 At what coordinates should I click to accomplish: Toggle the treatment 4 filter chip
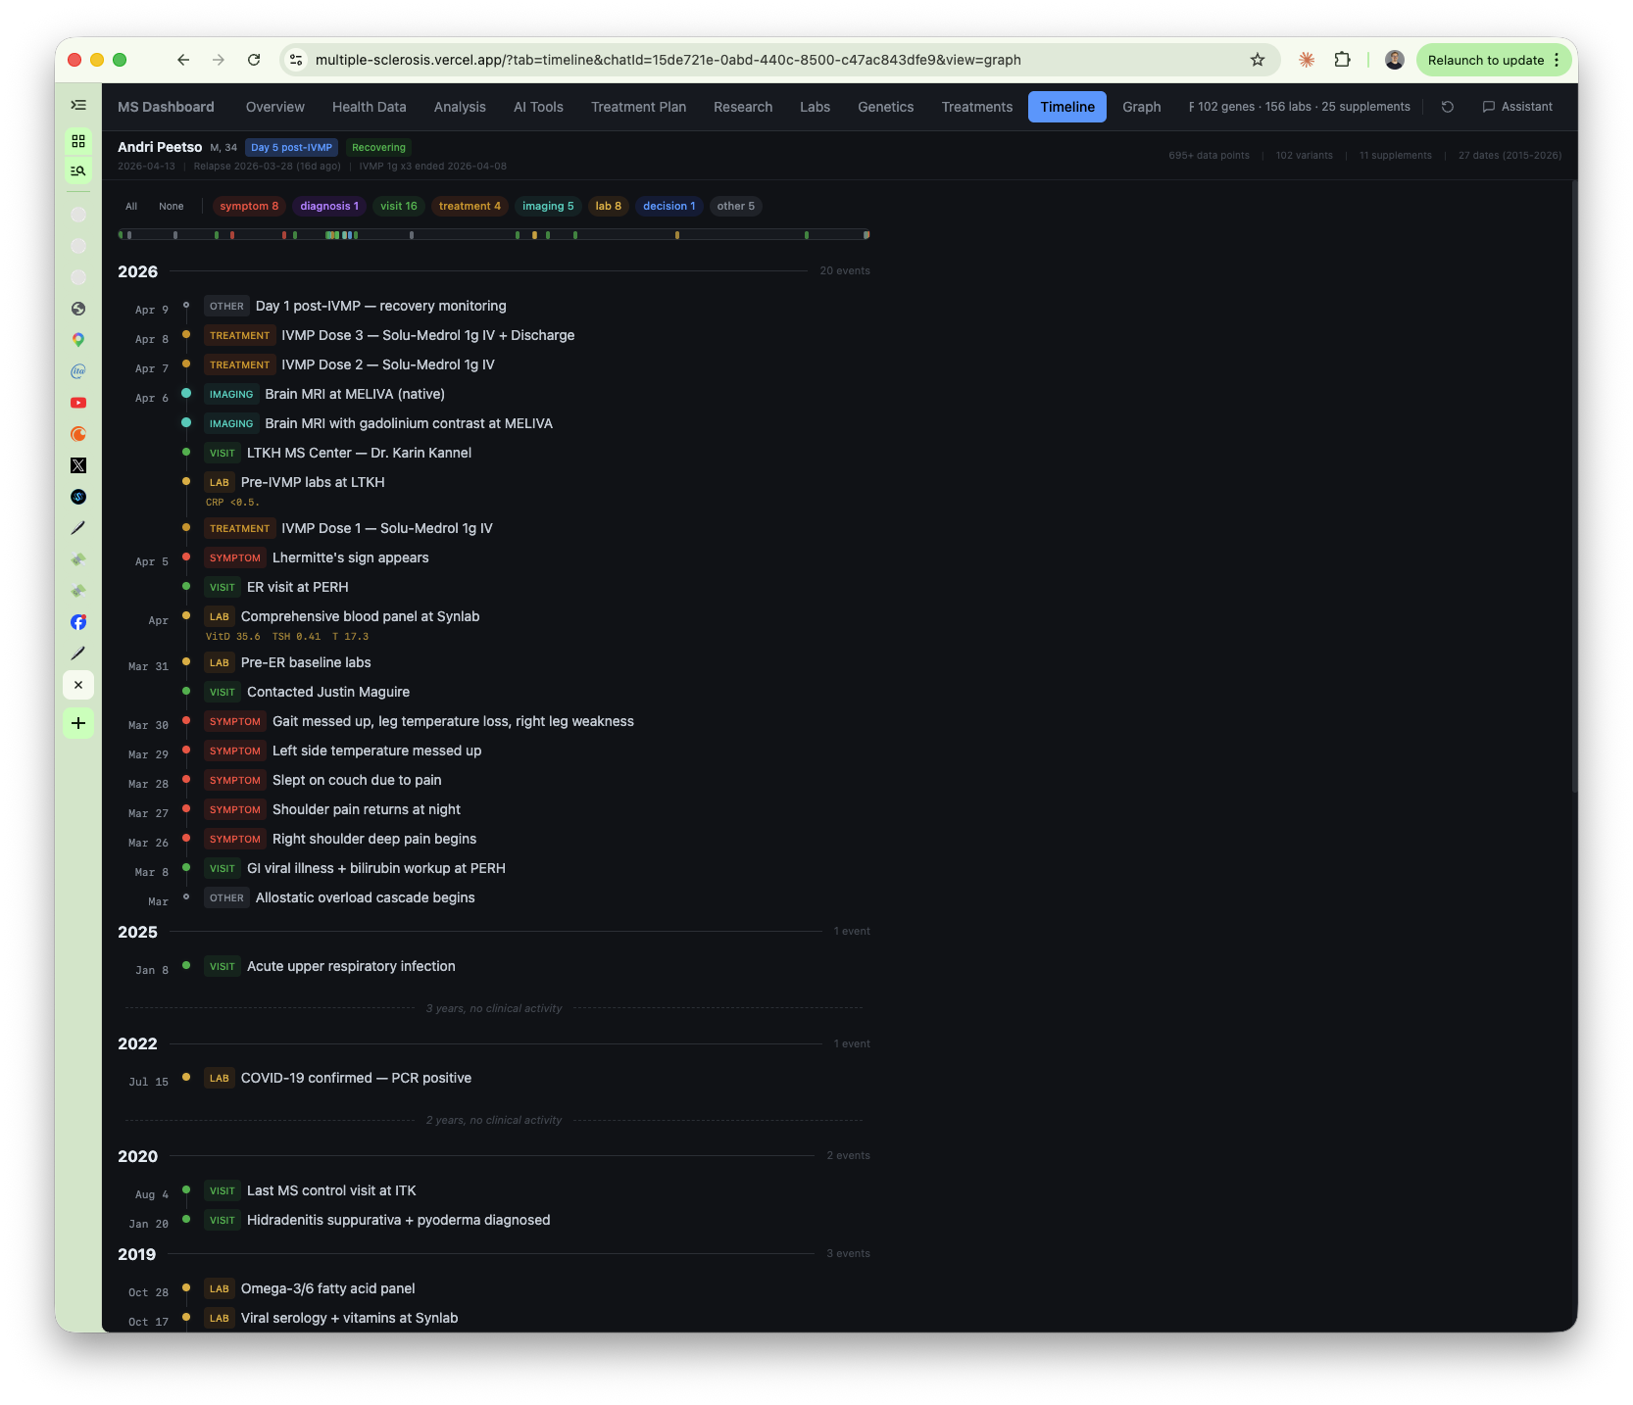(470, 206)
